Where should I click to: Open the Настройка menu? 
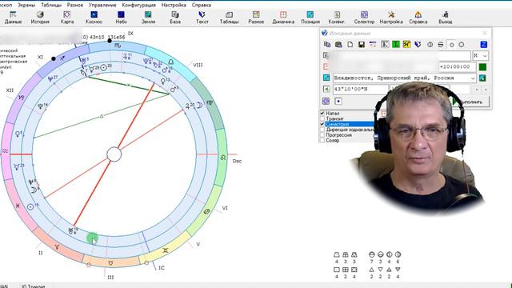(x=174, y=5)
